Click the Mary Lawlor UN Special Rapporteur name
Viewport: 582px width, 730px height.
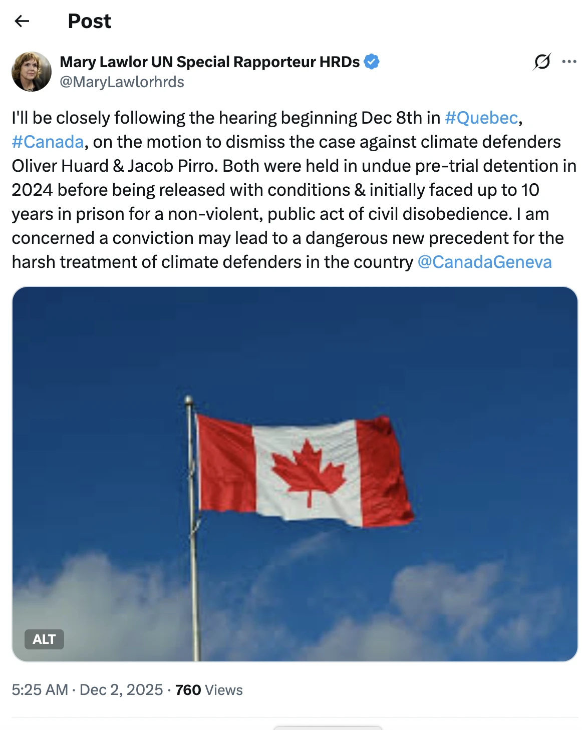pos(209,62)
